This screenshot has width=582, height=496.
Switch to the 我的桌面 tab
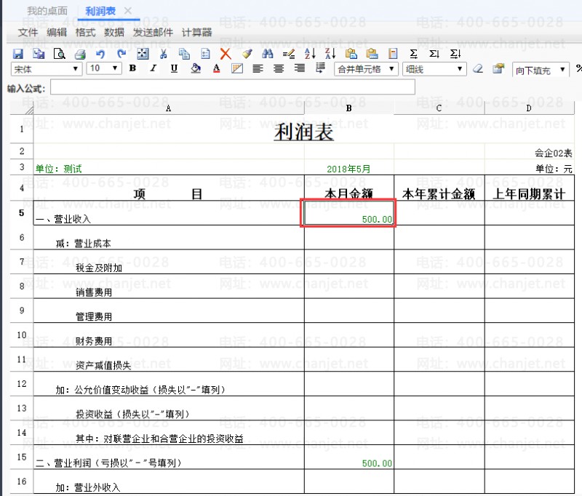pyautogui.click(x=47, y=11)
